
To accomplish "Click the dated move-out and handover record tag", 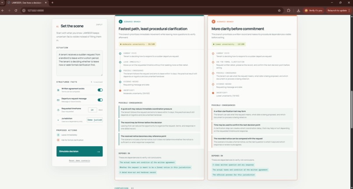I will tap(138, 172).
